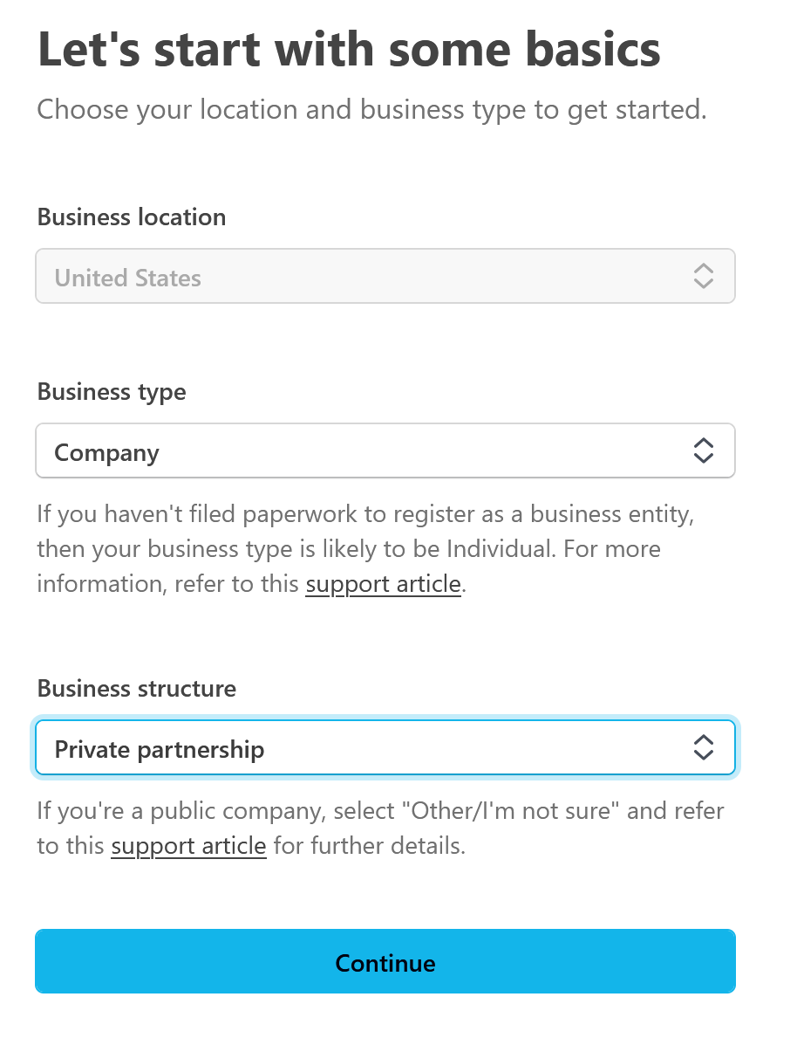Viewport: 797px width, 1045px height.
Task: Click the helper text about filing paperwork
Action: [x=364, y=514]
